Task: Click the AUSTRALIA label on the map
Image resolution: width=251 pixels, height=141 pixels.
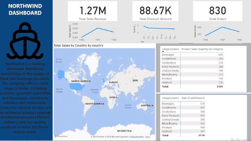Action: click(147, 106)
